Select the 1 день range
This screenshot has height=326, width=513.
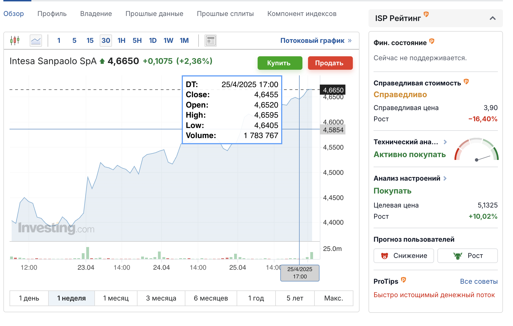[x=29, y=298]
